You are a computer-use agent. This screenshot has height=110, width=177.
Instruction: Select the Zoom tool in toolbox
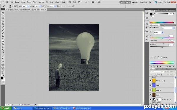click(x=3, y=73)
